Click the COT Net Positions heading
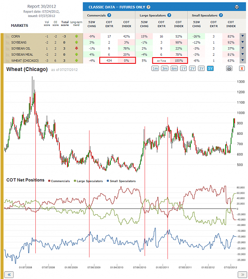Screen dimensions: 248x279 point(25,180)
